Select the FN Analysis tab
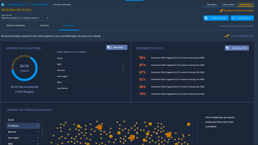This screenshot has width=258, height=145. (69, 25)
